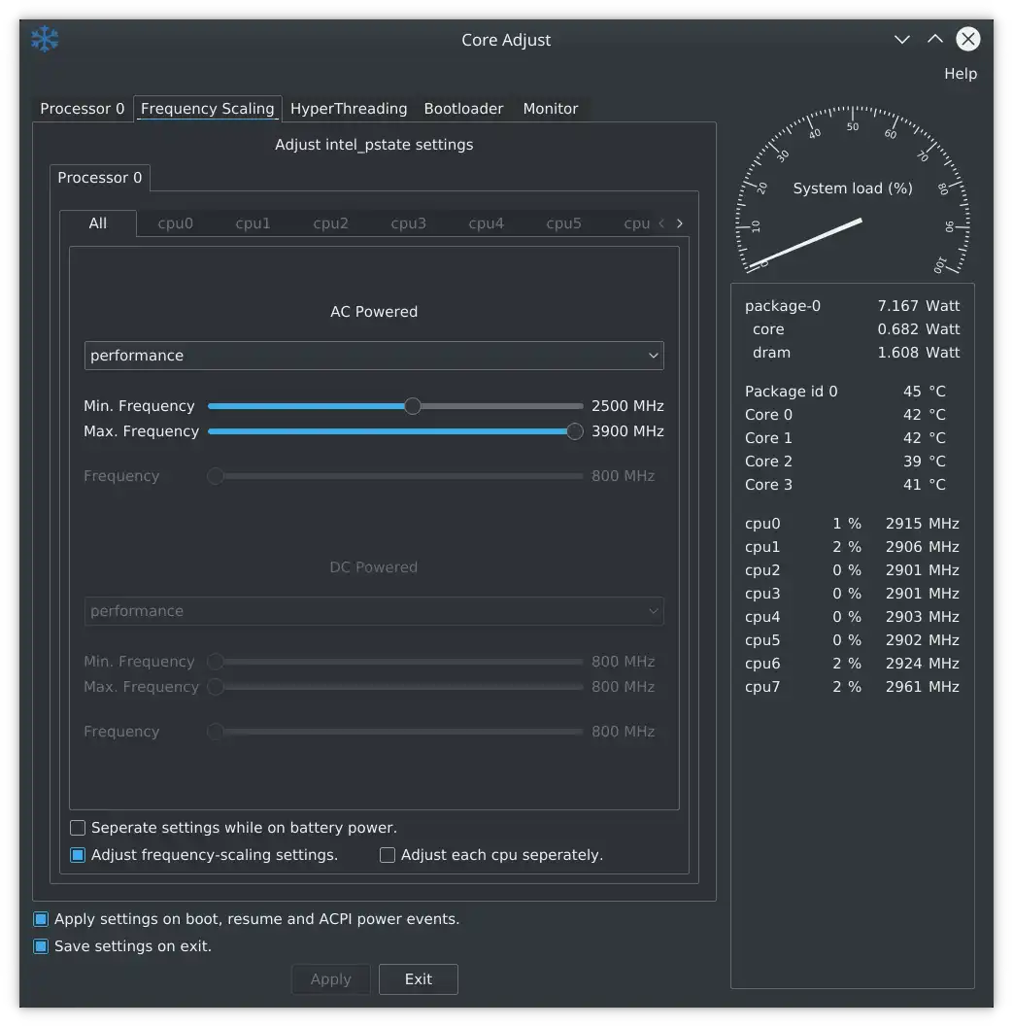Viewport: 1013px width, 1027px height.
Task: Click the cpu6 2924 MHz row
Action: [x=852, y=664]
